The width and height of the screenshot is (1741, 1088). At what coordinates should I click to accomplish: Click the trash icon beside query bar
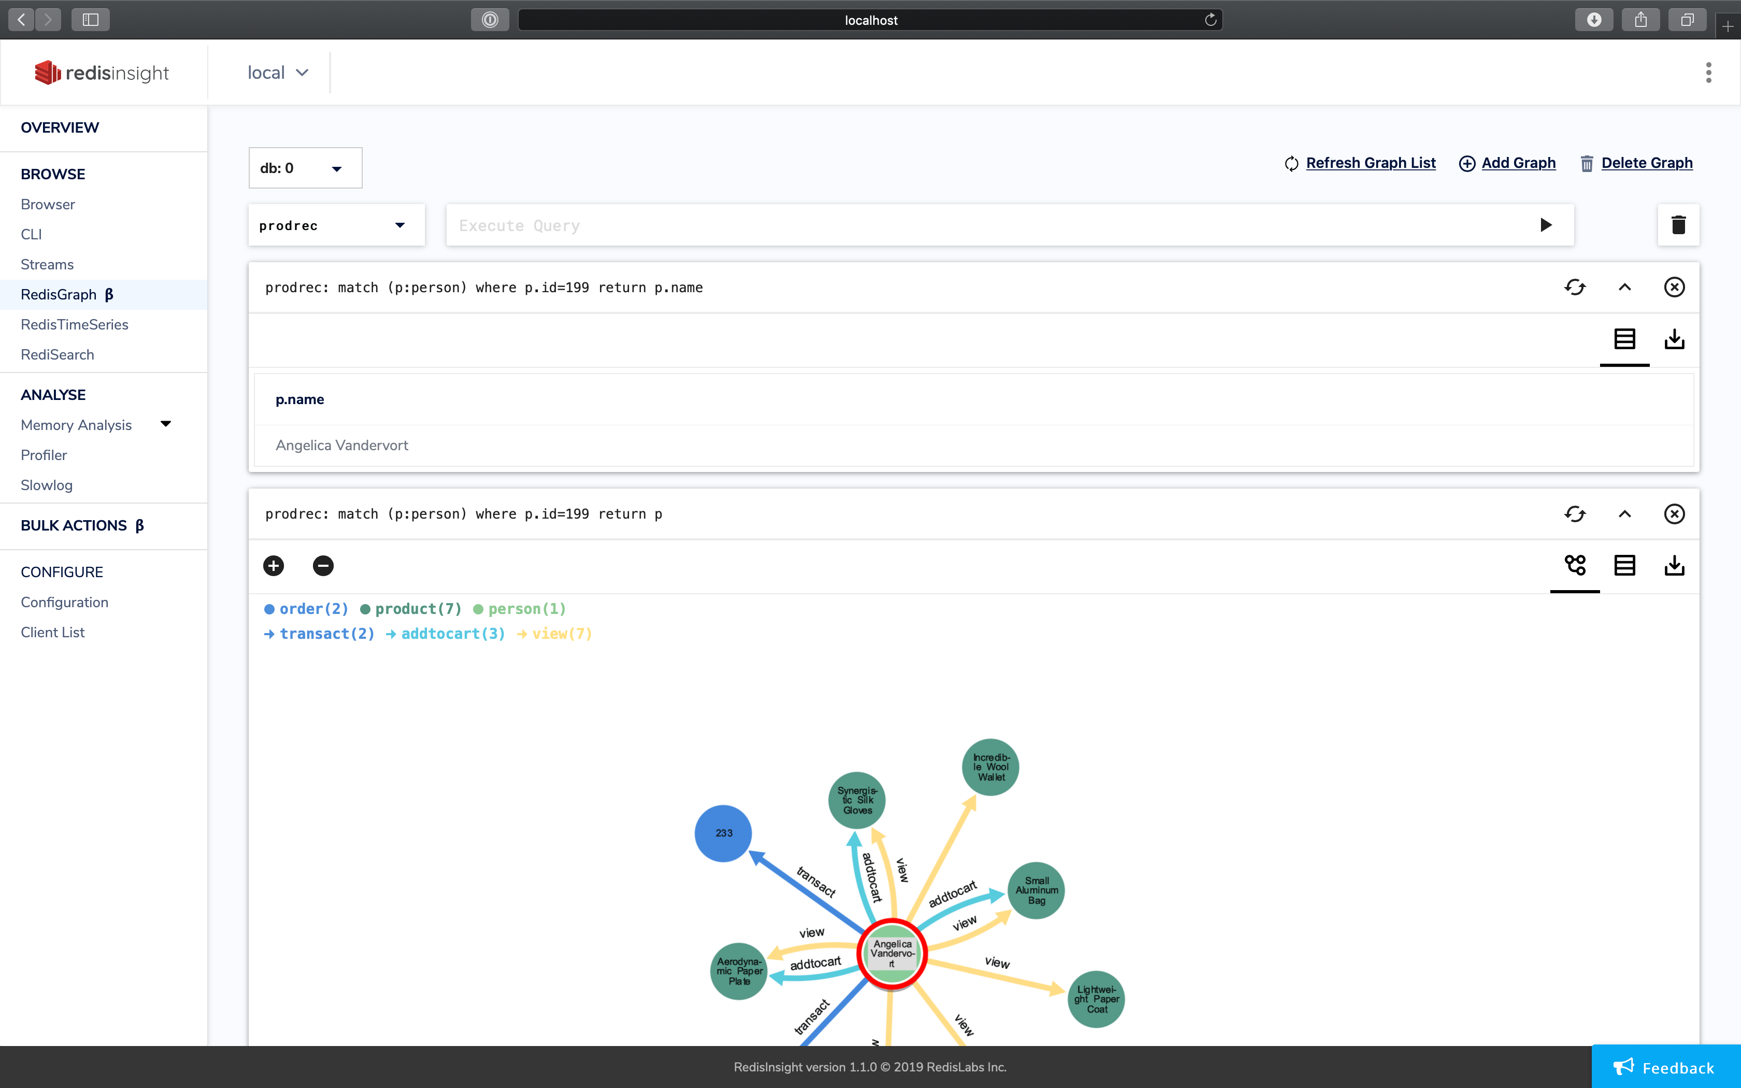tap(1678, 225)
